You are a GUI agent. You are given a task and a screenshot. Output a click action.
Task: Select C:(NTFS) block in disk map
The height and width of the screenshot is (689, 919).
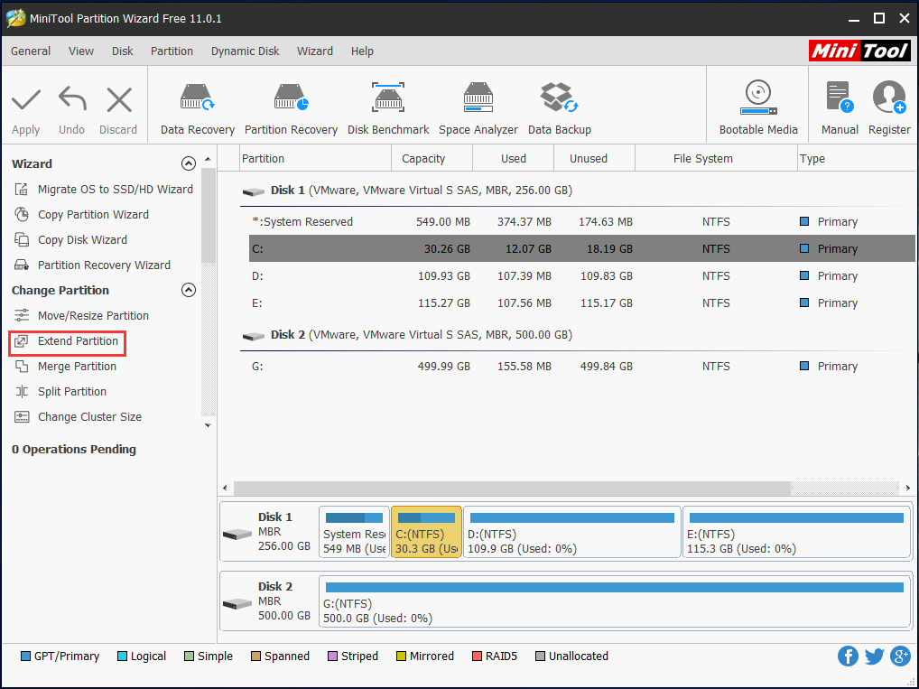click(x=426, y=532)
